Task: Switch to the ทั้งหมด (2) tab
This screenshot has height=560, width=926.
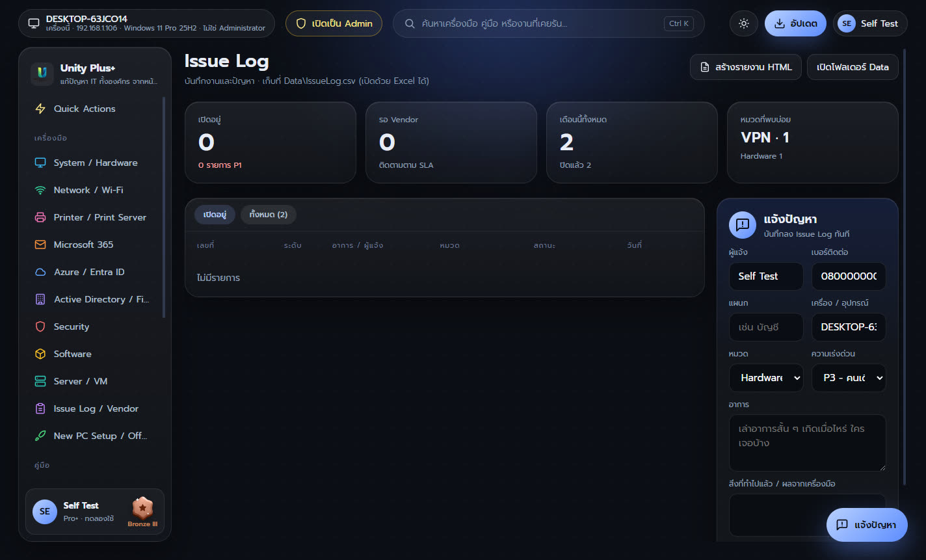Action: click(x=269, y=215)
